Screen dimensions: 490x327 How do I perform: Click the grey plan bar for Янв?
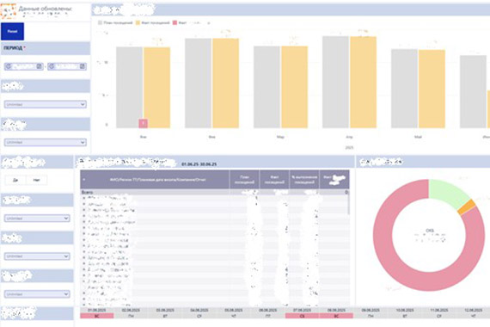click(x=129, y=87)
